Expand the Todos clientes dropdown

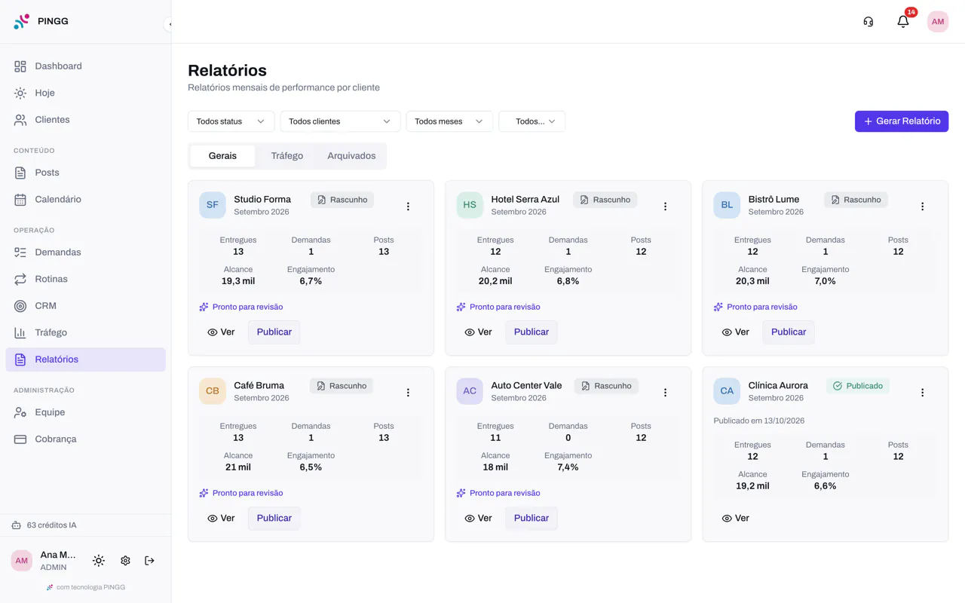[340, 121]
